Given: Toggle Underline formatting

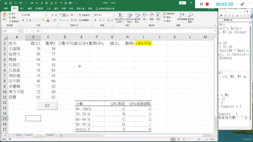Looking at the screenshot, I should pos(30,20).
